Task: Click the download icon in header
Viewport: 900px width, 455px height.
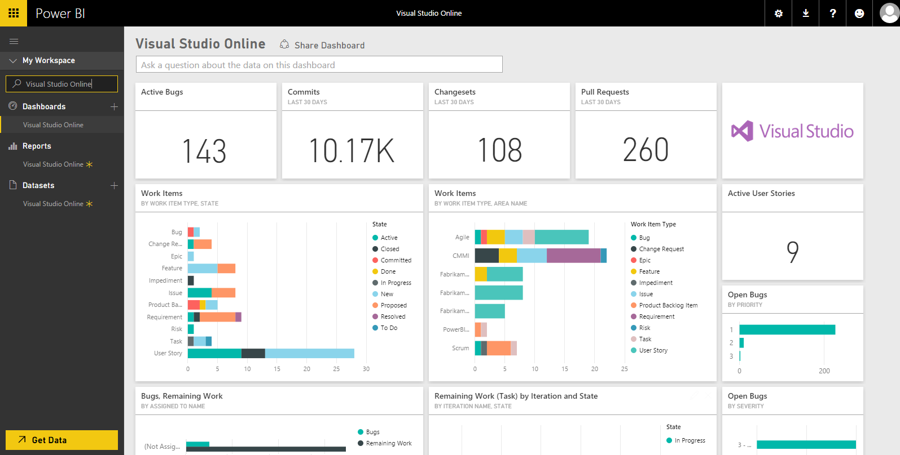Action: [x=806, y=14]
